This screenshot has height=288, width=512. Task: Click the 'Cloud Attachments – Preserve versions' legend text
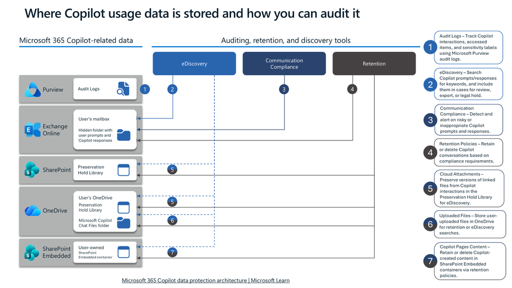pos(467,189)
